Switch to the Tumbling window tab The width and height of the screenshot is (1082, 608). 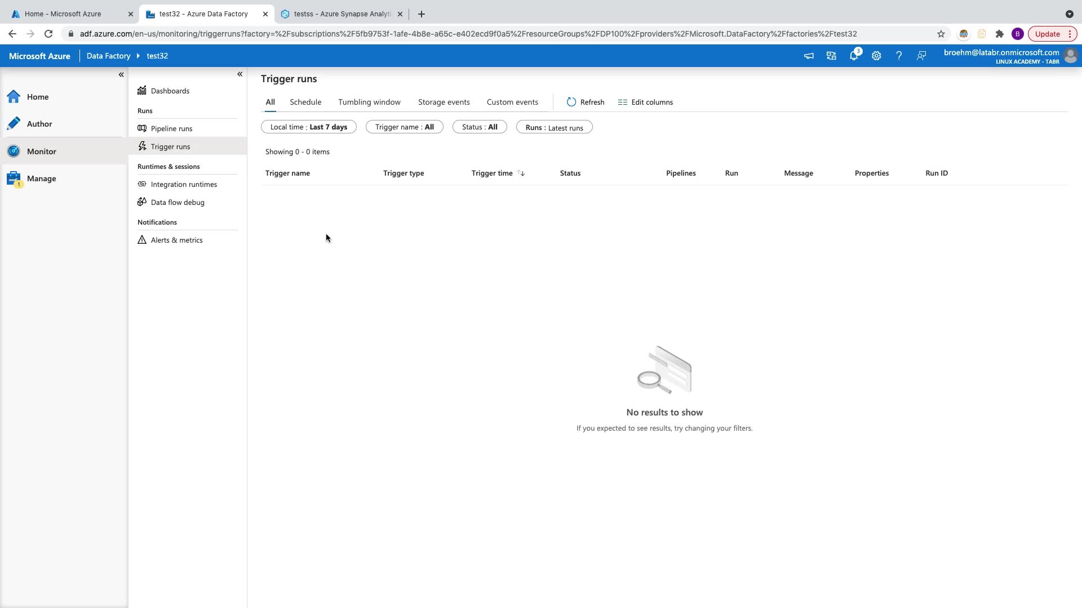369,102
